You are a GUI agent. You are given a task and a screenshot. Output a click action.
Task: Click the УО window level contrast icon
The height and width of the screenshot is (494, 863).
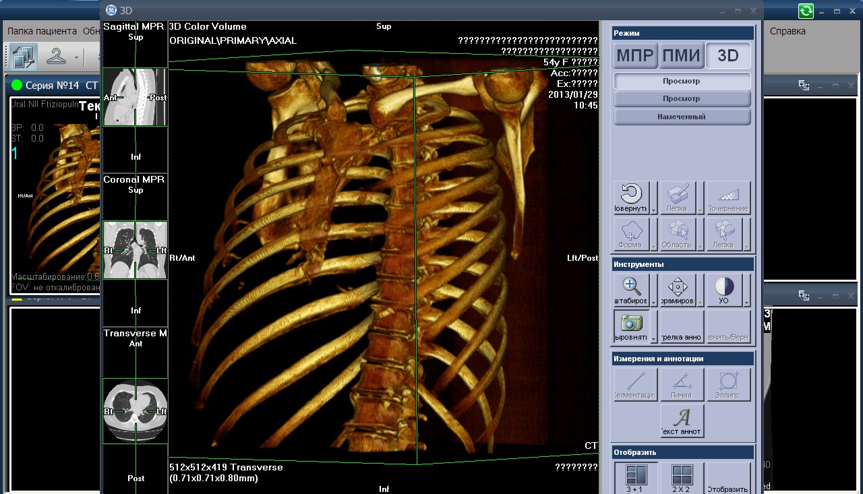pyautogui.click(x=723, y=290)
